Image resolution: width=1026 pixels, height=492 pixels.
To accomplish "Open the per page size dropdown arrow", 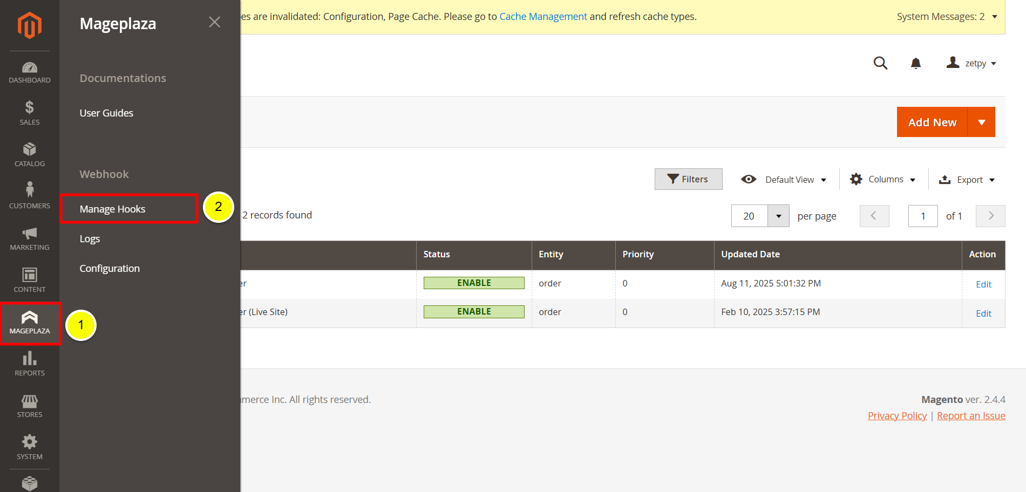I will 778,216.
